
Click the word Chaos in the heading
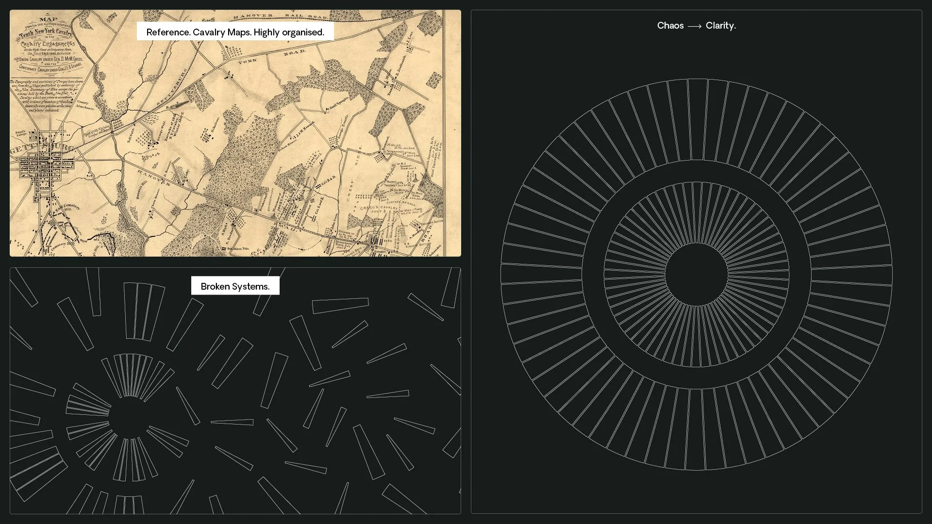670,26
